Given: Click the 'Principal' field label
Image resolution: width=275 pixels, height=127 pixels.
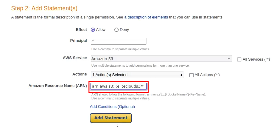Looking at the screenshot, I should point(79,41).
